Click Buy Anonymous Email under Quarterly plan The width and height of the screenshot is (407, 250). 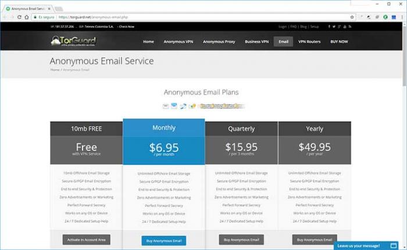(x=241, y=240)
